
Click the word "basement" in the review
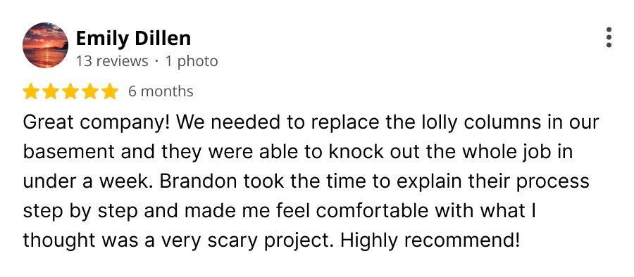point(69,152)
